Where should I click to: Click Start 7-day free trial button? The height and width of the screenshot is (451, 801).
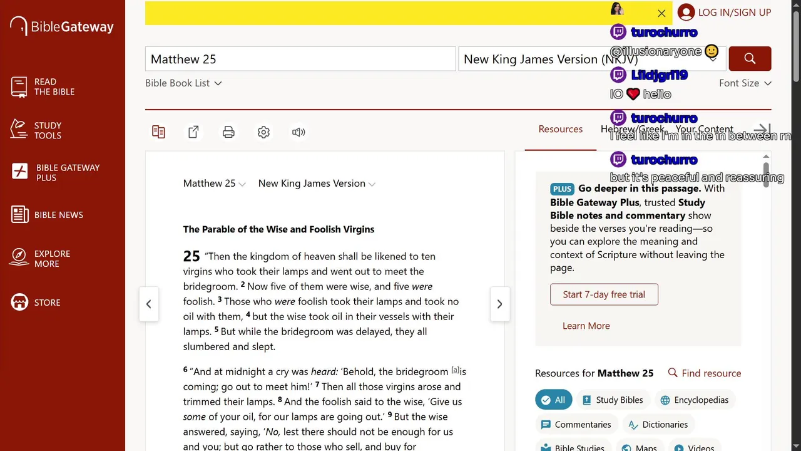pos(604,294)
